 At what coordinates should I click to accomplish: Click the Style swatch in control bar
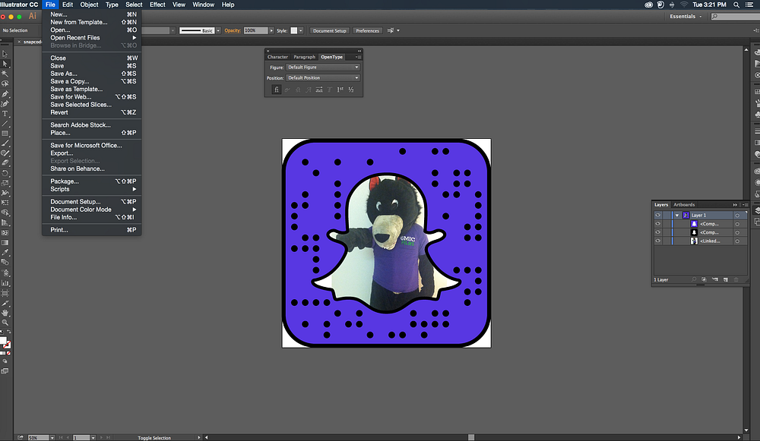(x=293, y=30)
